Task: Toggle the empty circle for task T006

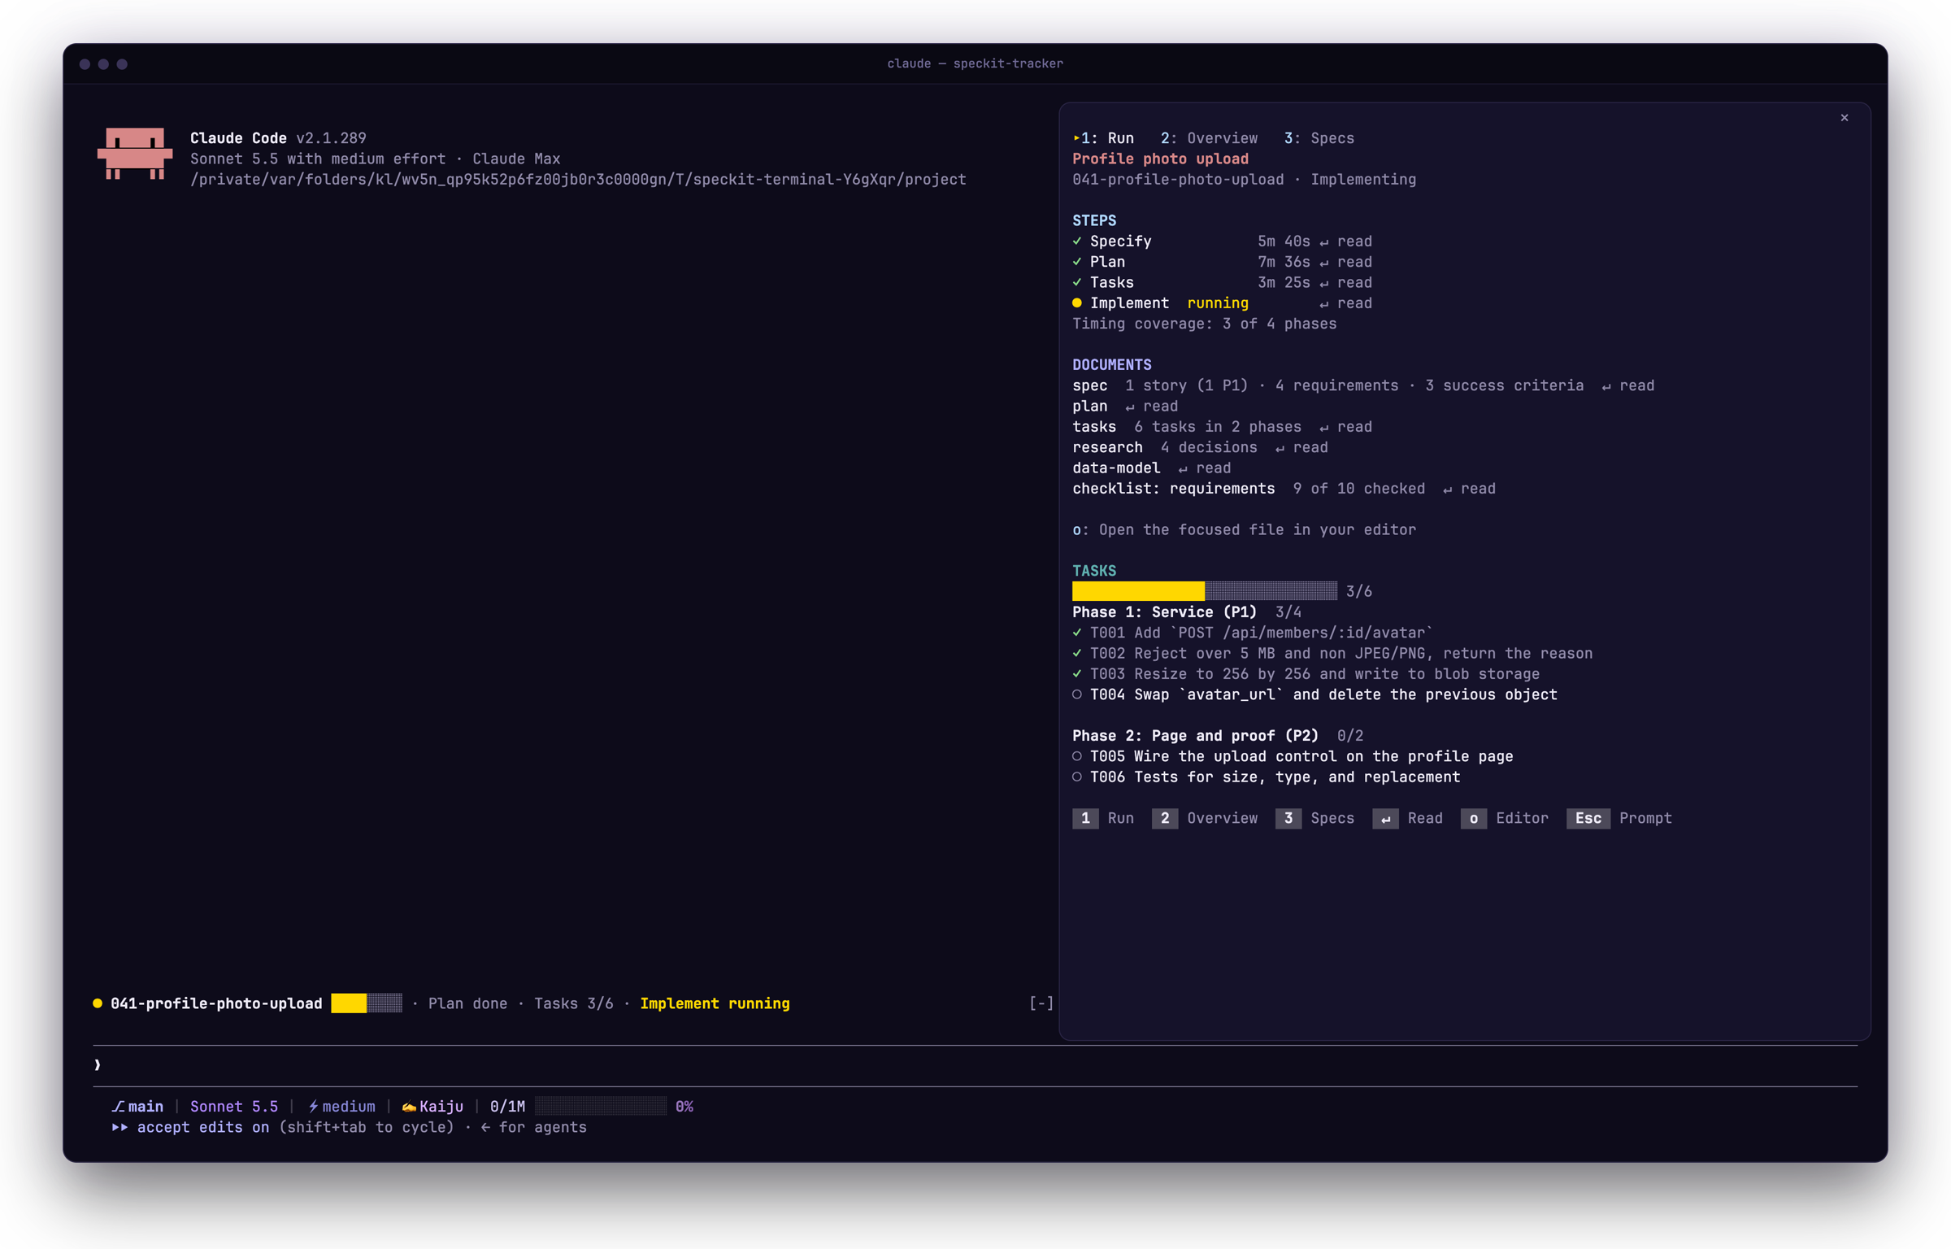Action: 1077,777
